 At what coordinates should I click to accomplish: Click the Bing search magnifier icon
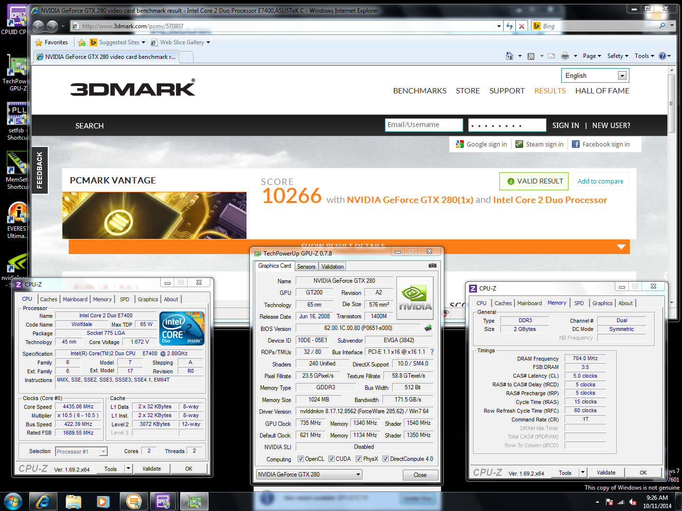tap(662, 26)
